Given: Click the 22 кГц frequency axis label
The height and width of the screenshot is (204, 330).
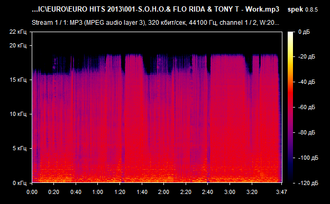Looking at the screenshot, I should click(18, 32).
